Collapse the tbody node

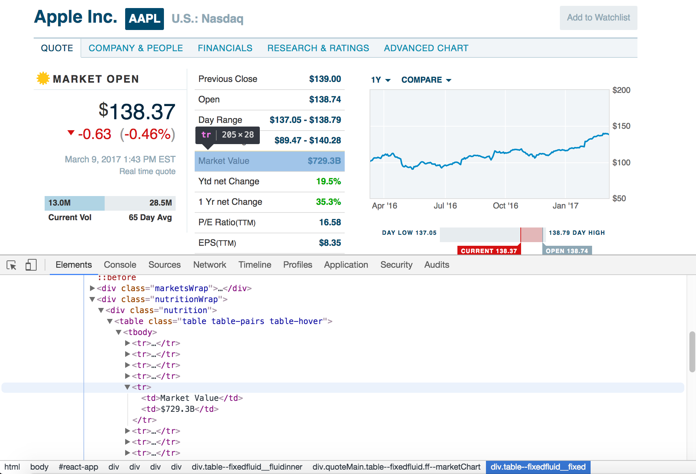tap(119, 332)
